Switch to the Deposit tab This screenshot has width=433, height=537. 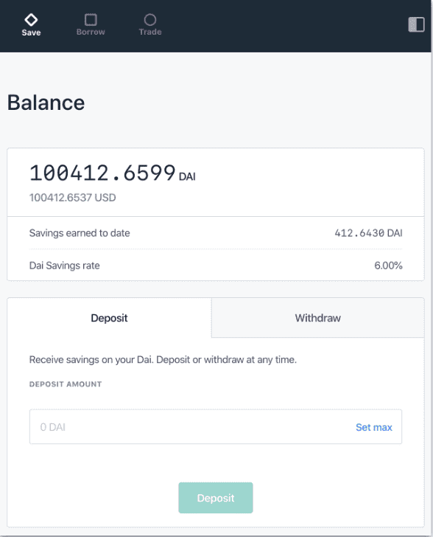(109, 318)
